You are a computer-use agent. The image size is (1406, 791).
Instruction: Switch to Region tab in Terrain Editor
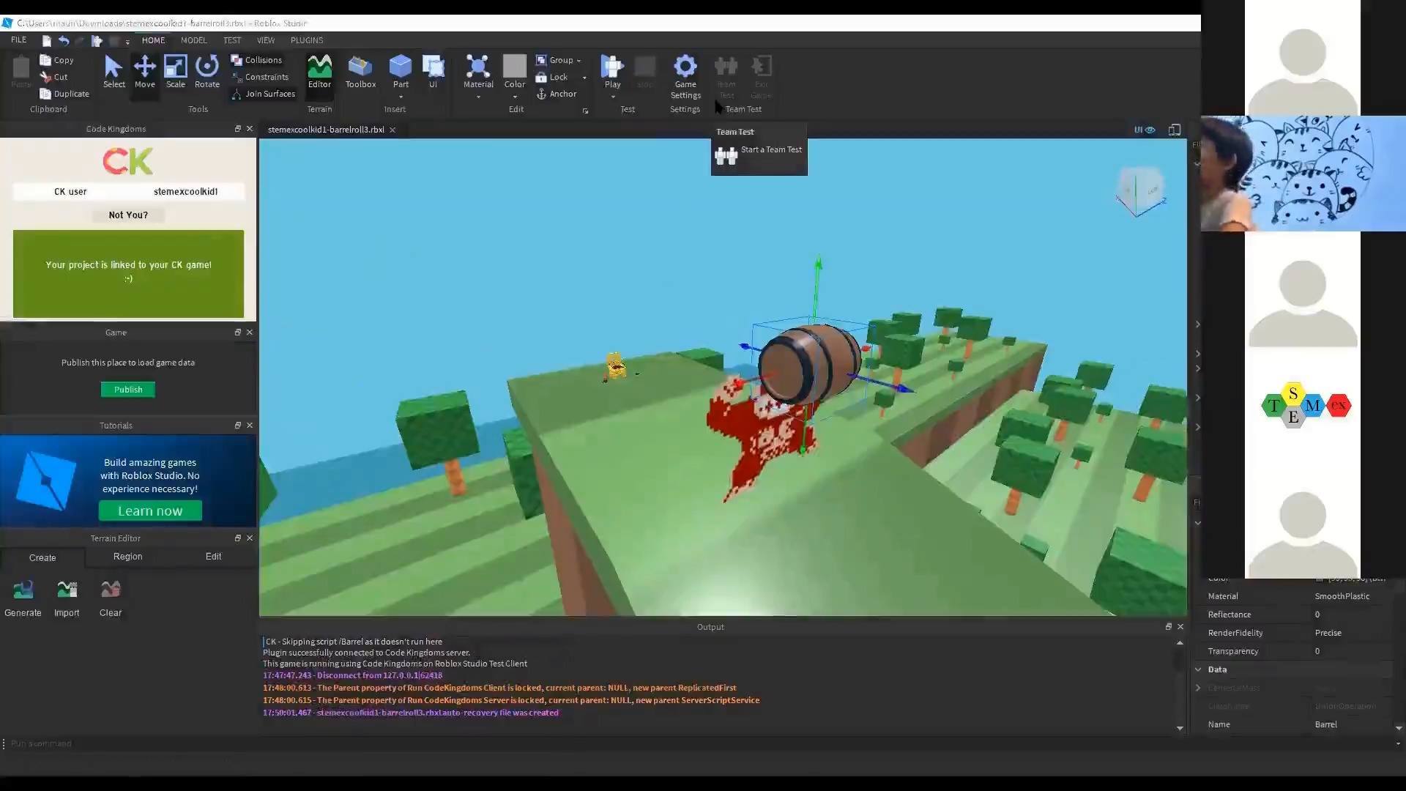(x=128, y=557)
